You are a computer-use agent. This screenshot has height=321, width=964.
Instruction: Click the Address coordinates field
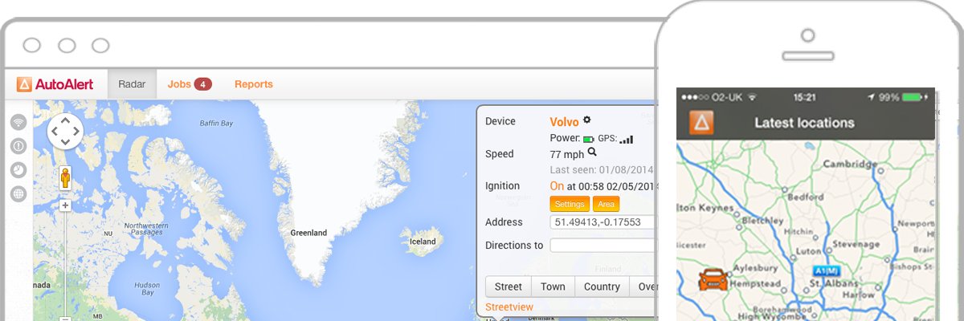(x=602, y=222)
